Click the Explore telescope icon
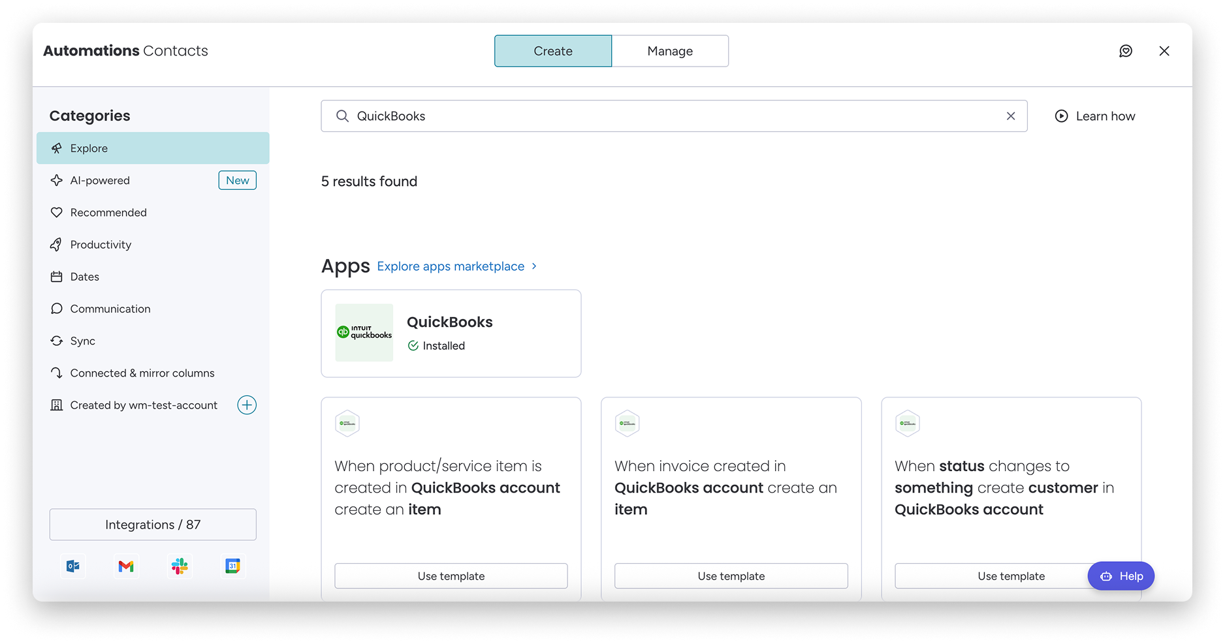Screen dimensions: 1225x644 point(57,148)
